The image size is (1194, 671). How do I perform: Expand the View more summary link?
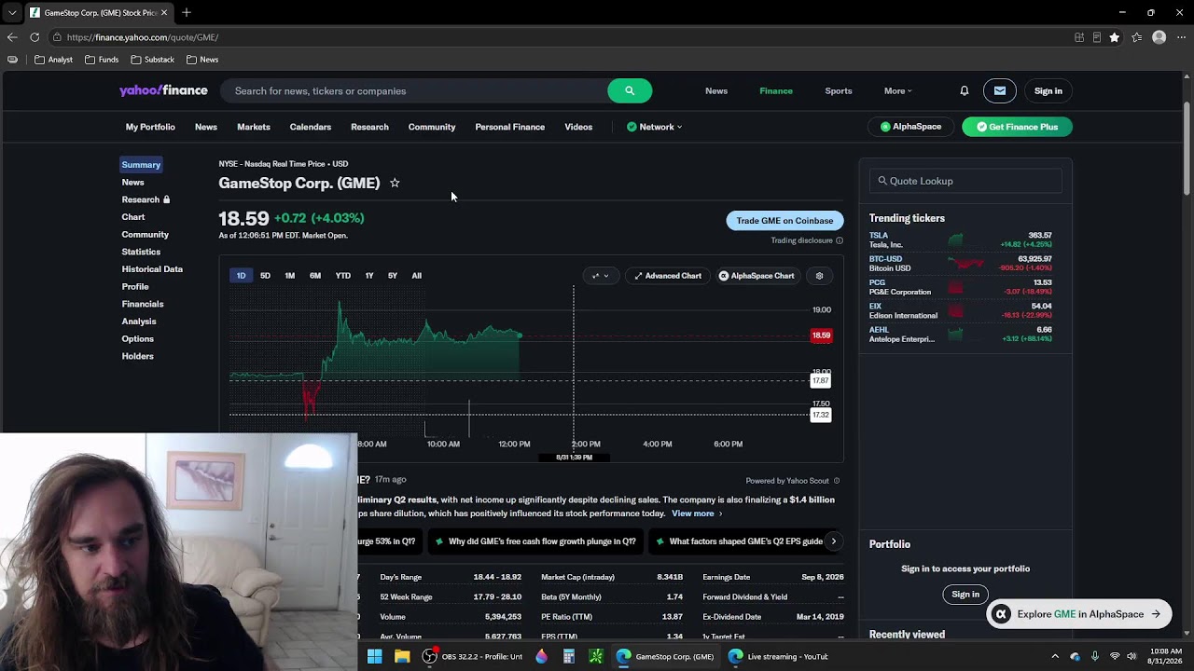point(697,514)
